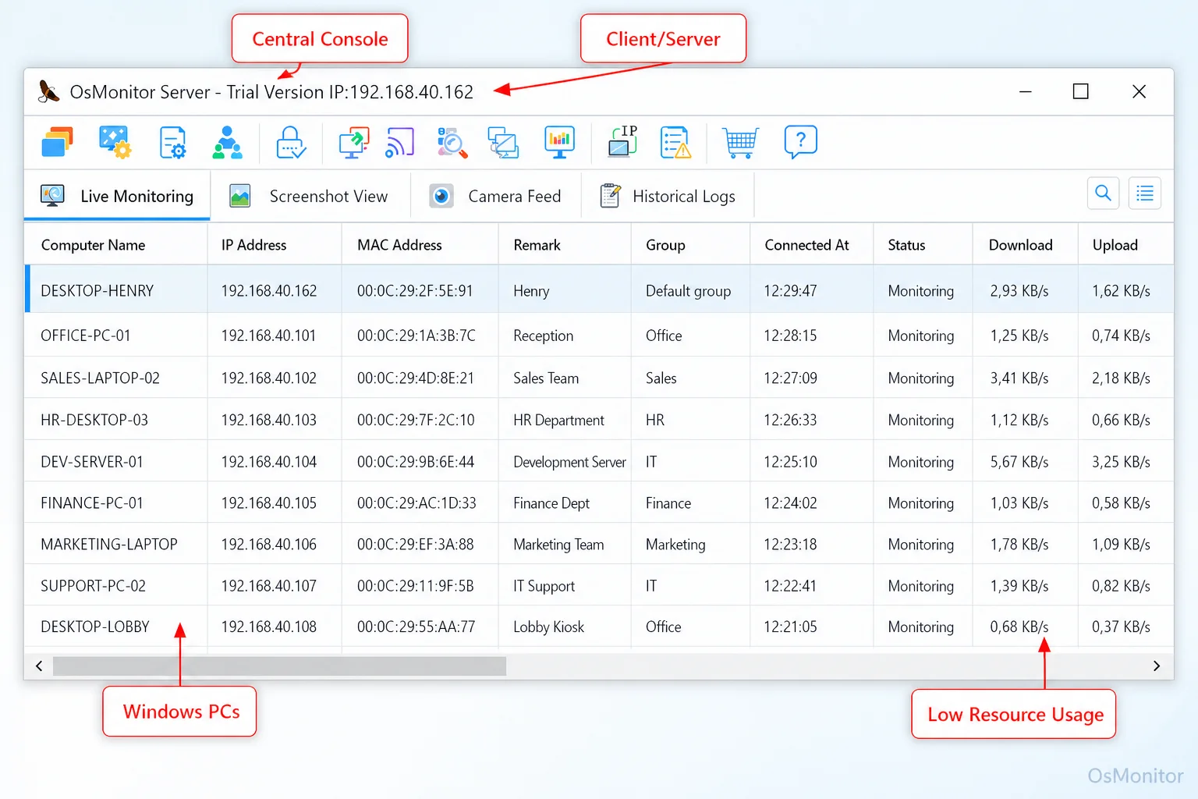Click the list view button
The width and height of the screenshot is (1198, 799).
point(1145,193)
